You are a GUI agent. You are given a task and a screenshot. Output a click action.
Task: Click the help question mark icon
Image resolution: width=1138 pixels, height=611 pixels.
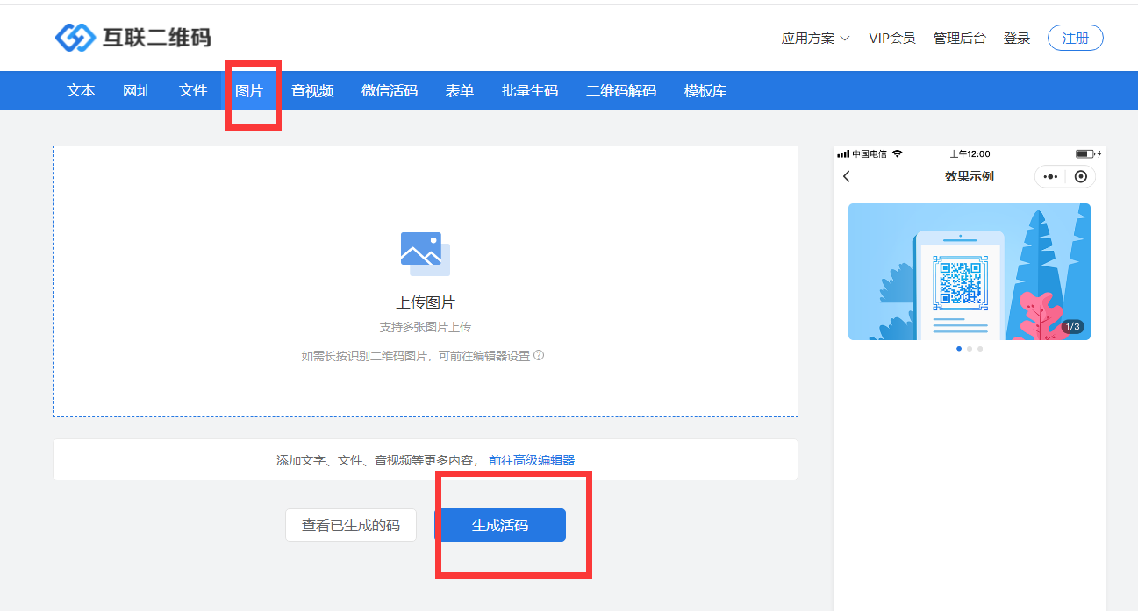(539, 355)
